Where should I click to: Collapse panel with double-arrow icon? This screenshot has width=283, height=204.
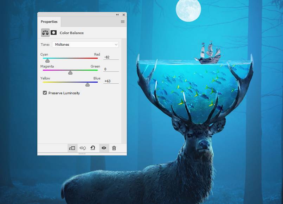(117, 15)
